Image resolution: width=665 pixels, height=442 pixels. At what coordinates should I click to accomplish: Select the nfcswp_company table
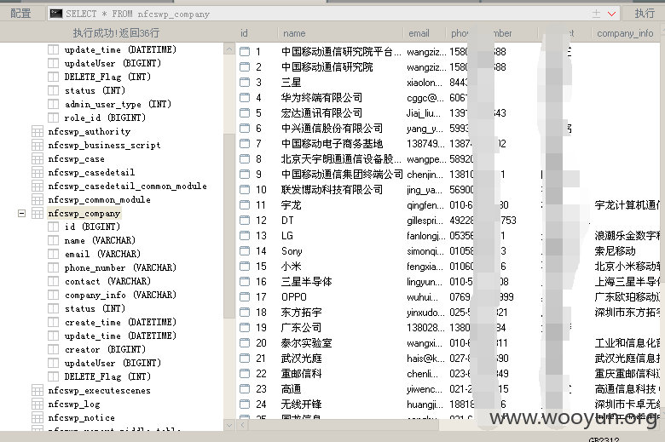pyautogui.click(x=84, y=213)
